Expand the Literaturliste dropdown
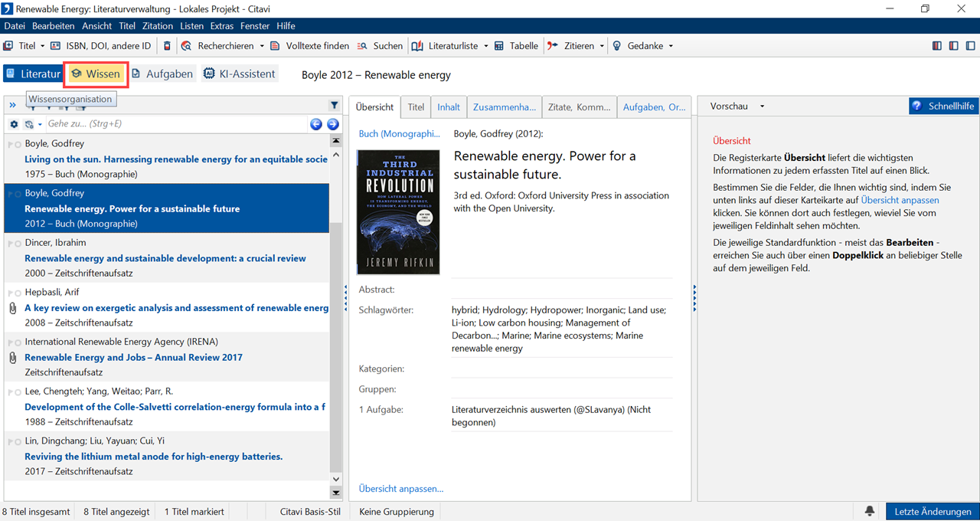 [485, 46]
